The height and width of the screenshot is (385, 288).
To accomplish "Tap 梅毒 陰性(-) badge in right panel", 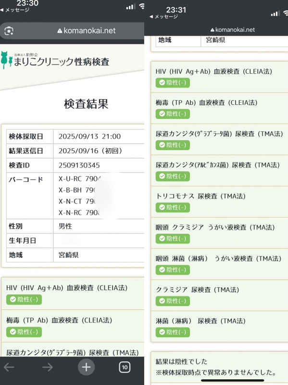I will coord(173,114).
